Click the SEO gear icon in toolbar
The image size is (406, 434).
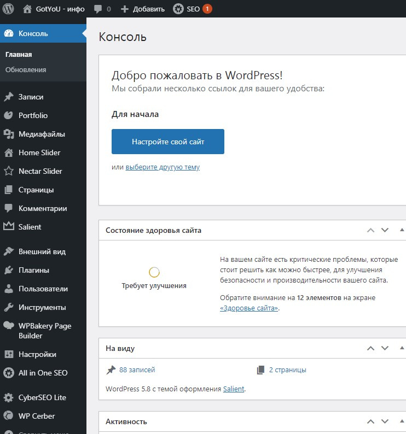click(x=178, y=9)
